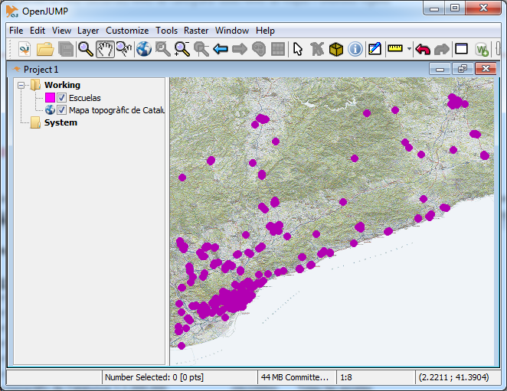Minimize the Project 1 internal window
Screen dimensions: 507x391
click(x=440, y=69)
